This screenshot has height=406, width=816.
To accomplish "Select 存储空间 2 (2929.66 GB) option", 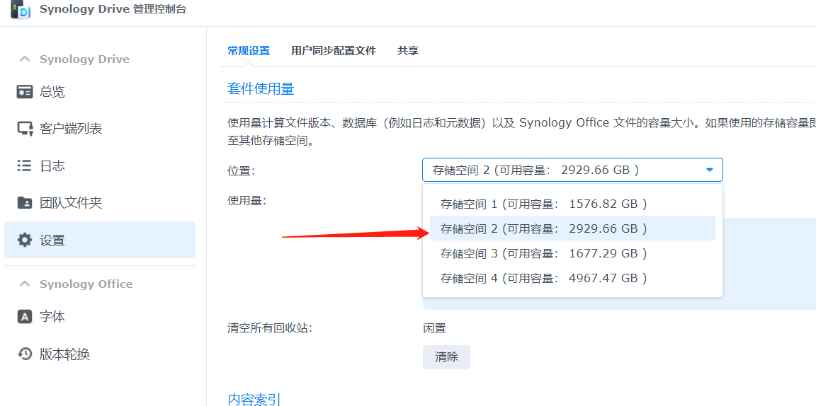I will (x=572, y=228).
